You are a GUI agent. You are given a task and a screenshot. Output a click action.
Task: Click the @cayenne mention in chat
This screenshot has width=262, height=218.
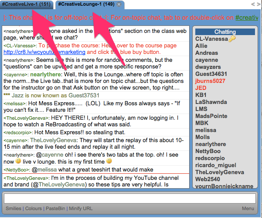[50, 155]
